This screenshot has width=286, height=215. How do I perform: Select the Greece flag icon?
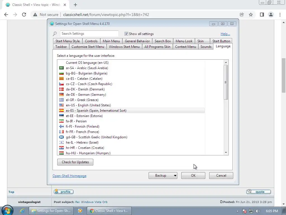click(x=61, y=100)
